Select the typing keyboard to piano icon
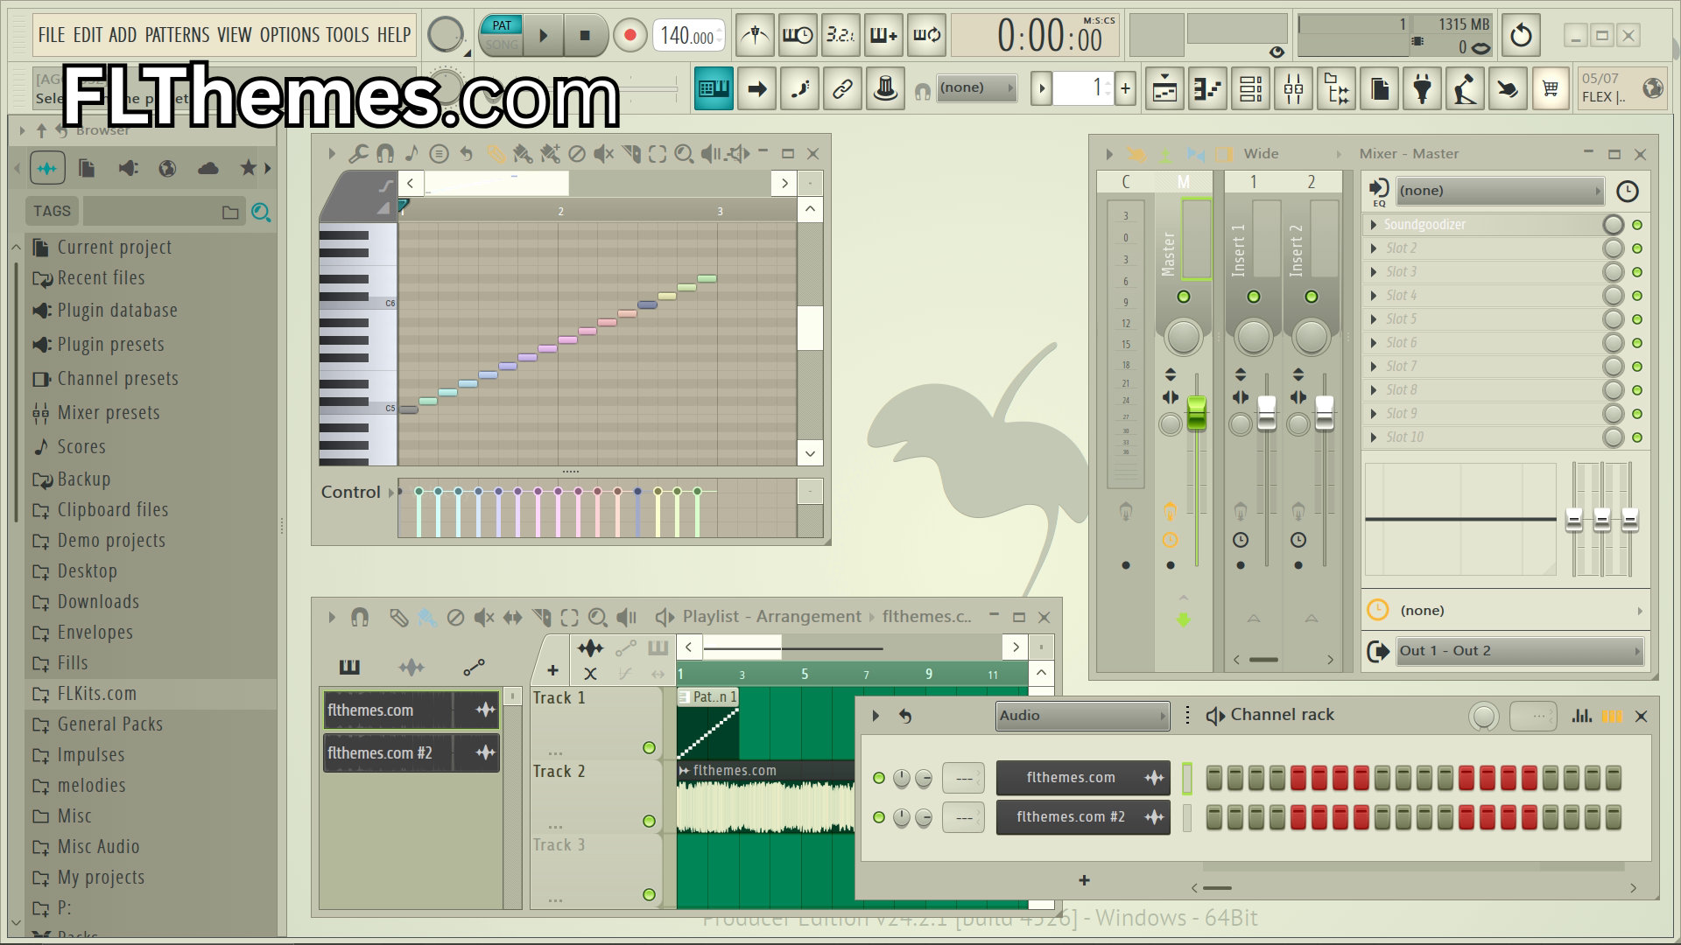 (x=714, y=88)
